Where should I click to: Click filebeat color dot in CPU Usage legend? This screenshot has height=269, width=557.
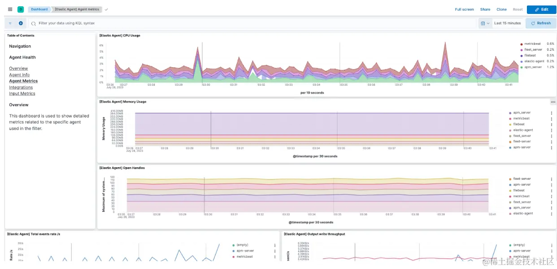pyautogui.click(x=521, y=56)
